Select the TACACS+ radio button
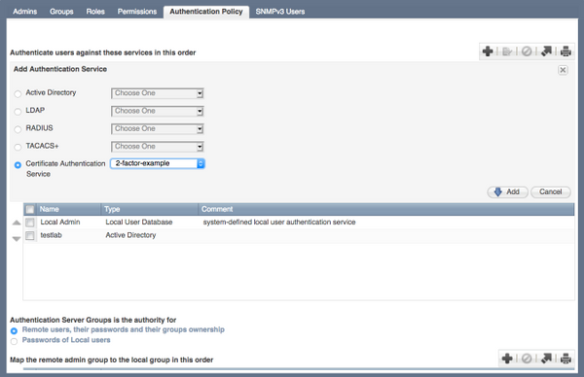Screen dimensions: 584x377 tap(18, 148)
